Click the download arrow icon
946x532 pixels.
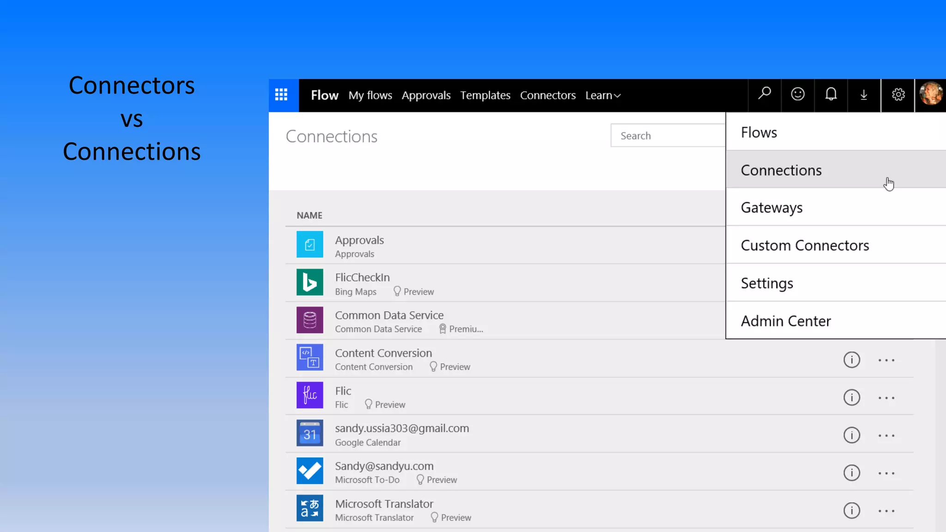click(864, 95)
